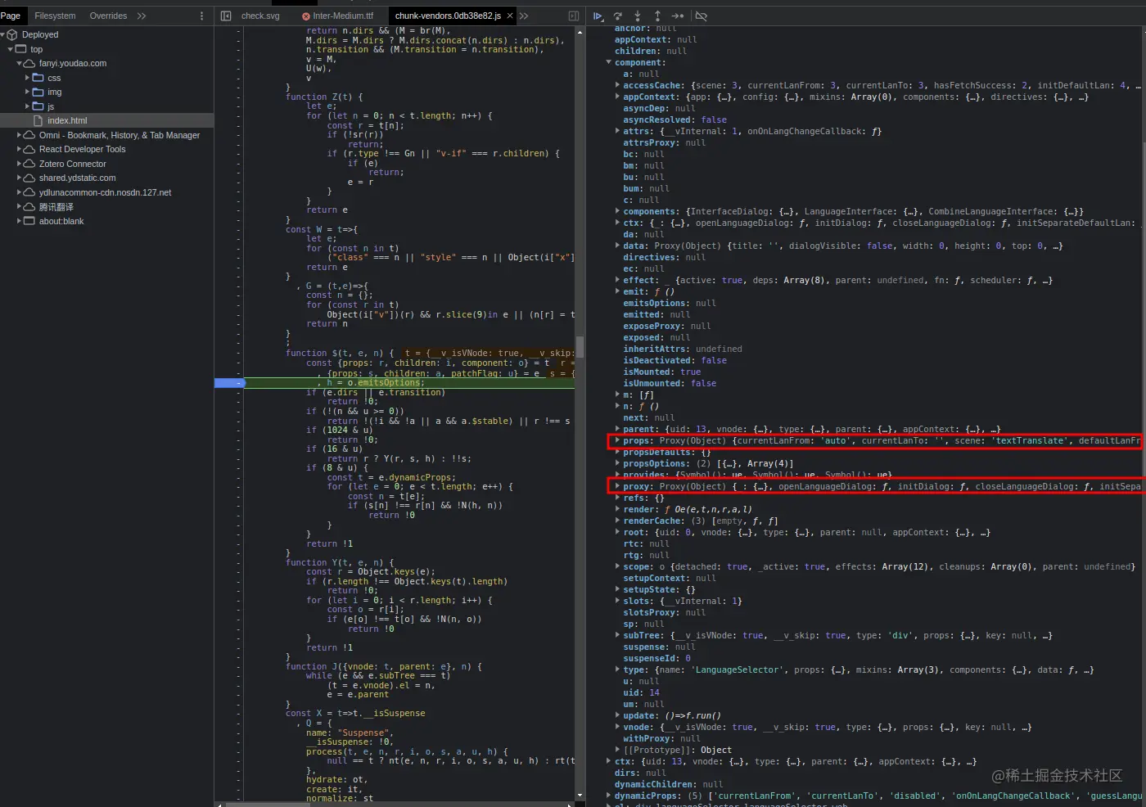This screenshot has height=807, width=1146.
Task: Collapse the top frame node
Action: 11,49
